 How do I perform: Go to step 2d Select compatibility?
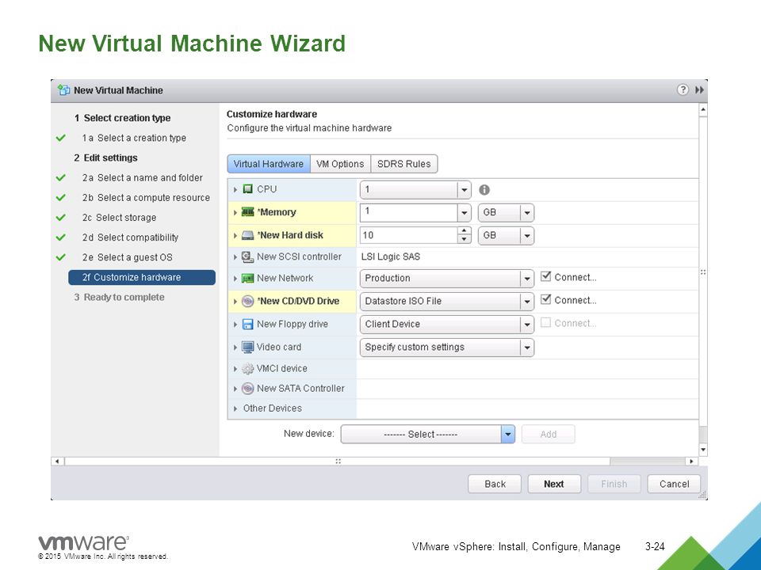(130, 237)
